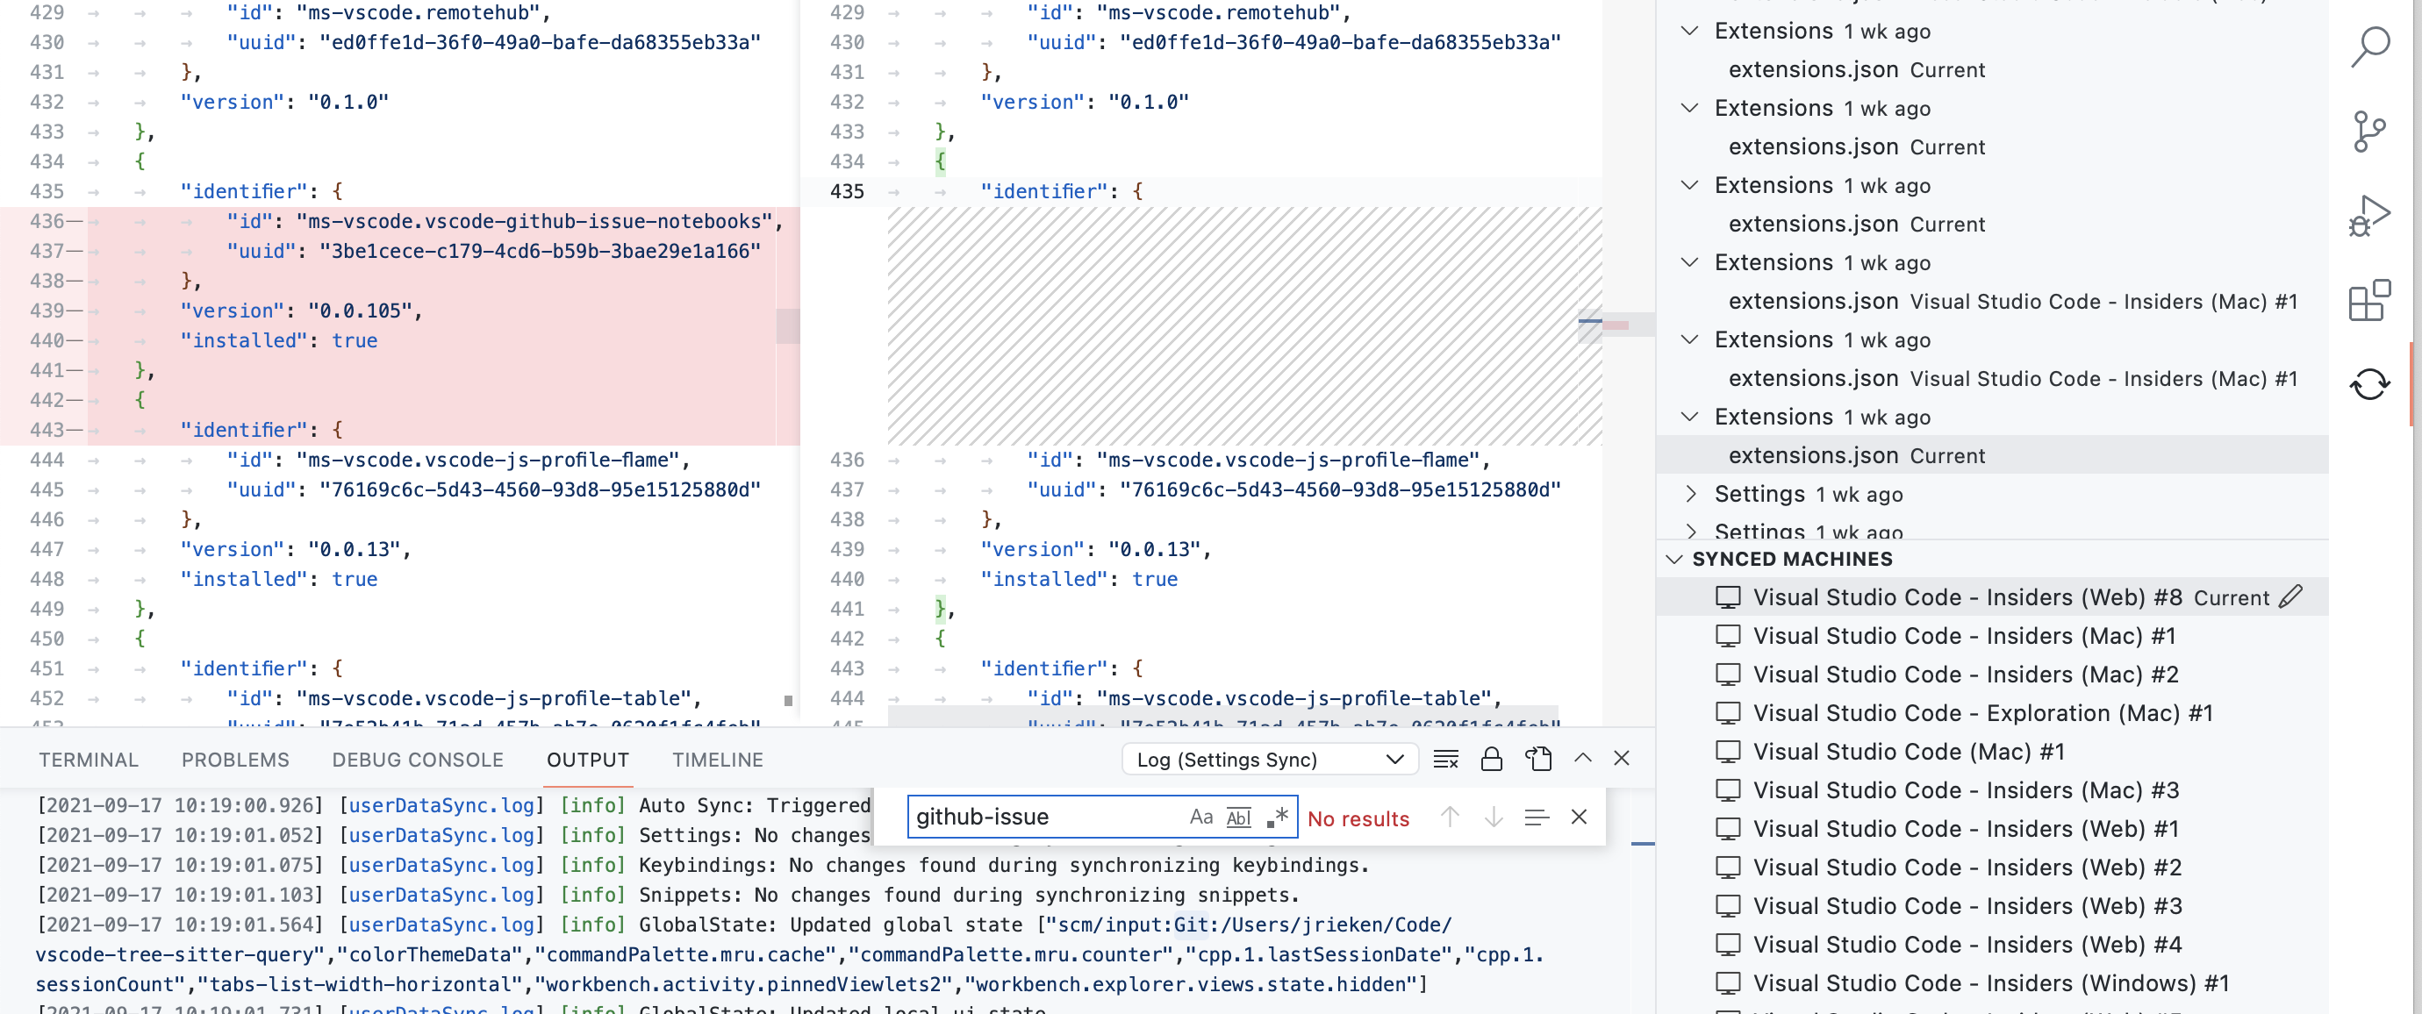
Task: Toggle regular expression search
Action: click(x=1278, y=817)
